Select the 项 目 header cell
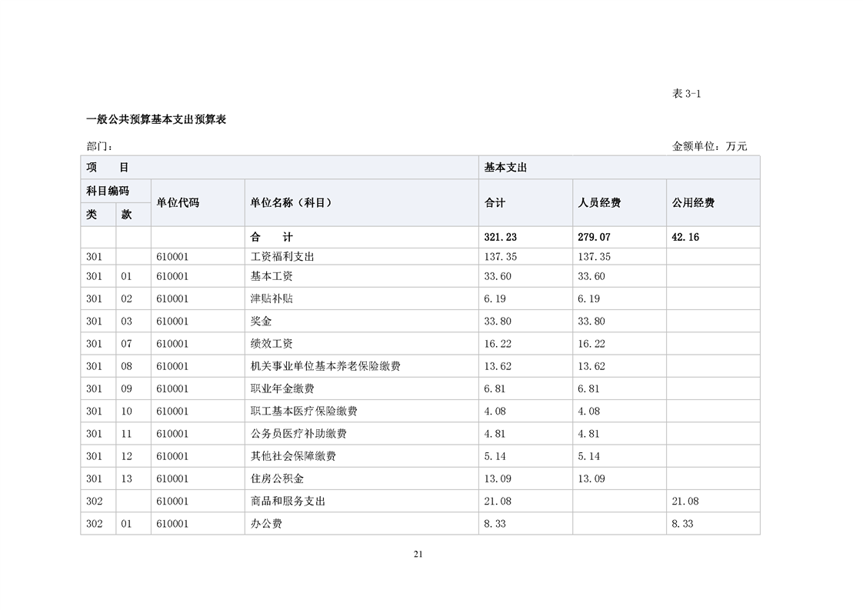Viewport: 863px width, 610px height. [x=280, y=168]
